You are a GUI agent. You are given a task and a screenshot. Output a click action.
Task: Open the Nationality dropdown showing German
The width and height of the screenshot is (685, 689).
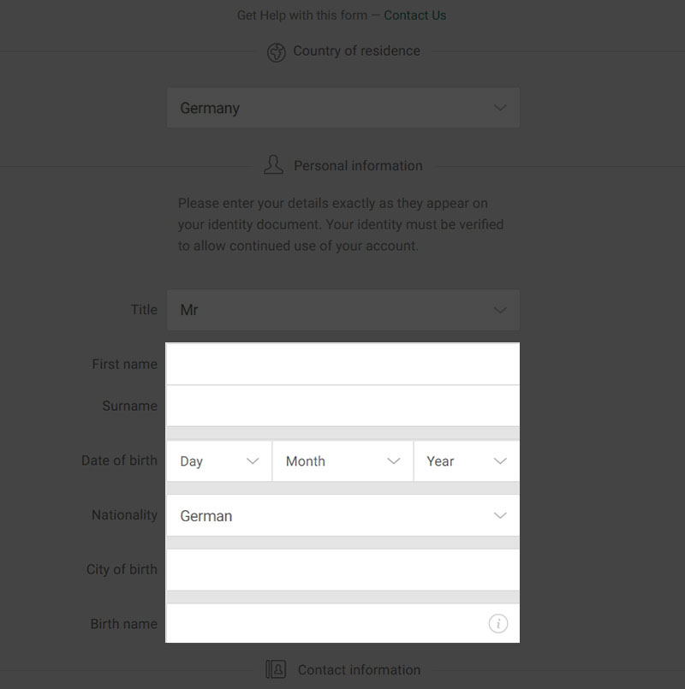click(x=343, y=515)
